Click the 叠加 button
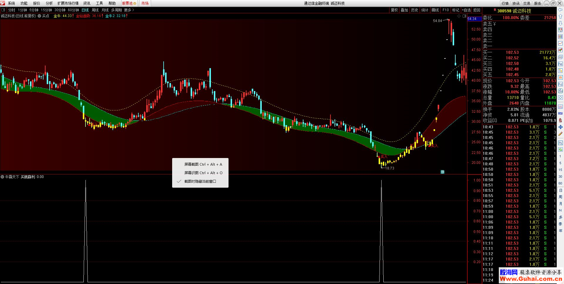 404,10
